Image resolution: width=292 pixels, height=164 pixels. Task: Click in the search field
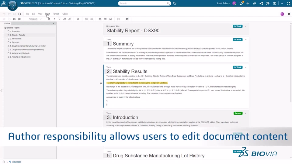click(x=143, y=3)
